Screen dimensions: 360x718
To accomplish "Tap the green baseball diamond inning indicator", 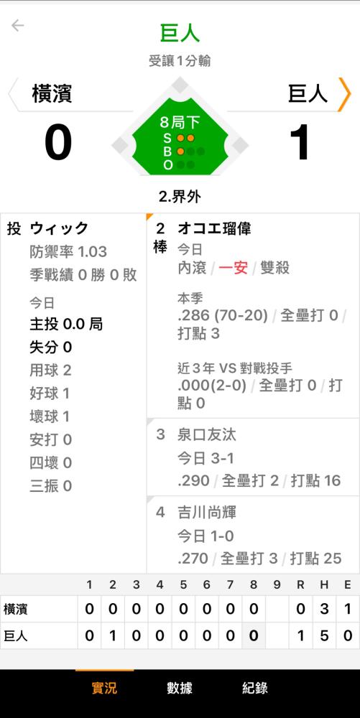I will point(180,136).
